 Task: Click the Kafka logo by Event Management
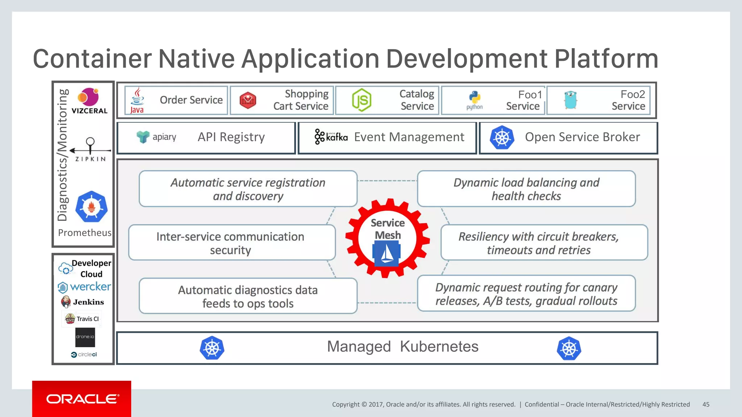coord(331,137)
